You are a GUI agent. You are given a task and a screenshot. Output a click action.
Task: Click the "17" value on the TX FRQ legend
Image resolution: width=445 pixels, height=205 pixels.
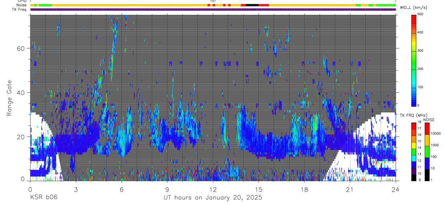(x=419, y=128)
